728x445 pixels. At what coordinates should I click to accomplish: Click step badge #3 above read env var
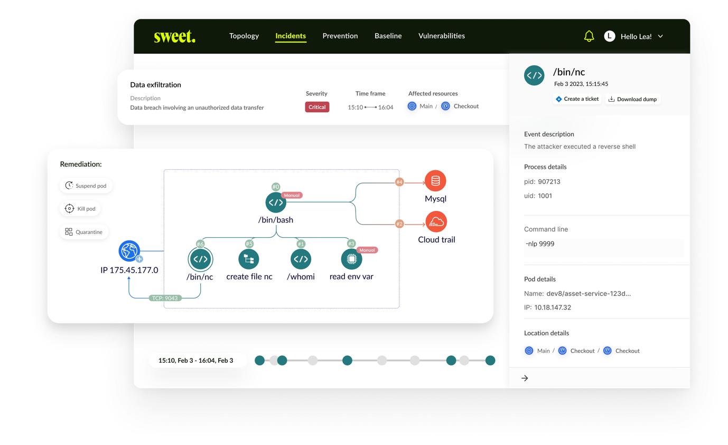click(x=351, y=244)
